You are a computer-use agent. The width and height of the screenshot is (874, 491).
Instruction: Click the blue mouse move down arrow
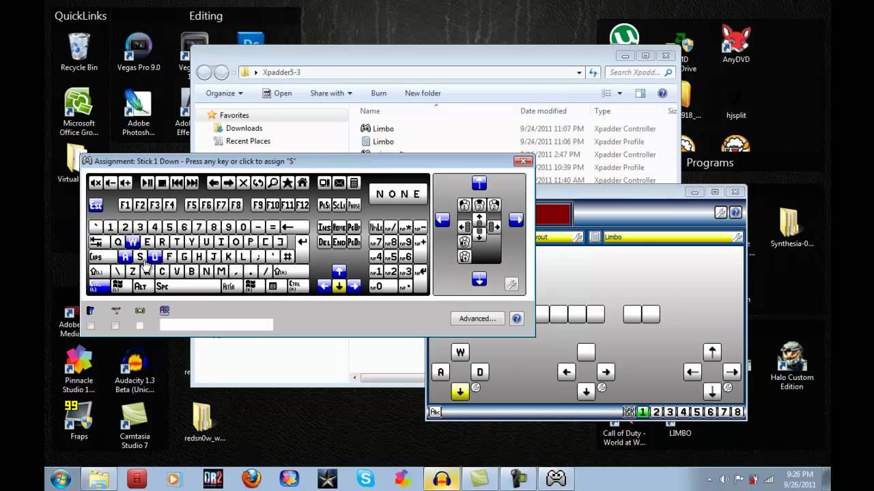[479, 279]
